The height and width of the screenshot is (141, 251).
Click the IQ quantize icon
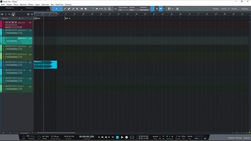click(116, 9)
